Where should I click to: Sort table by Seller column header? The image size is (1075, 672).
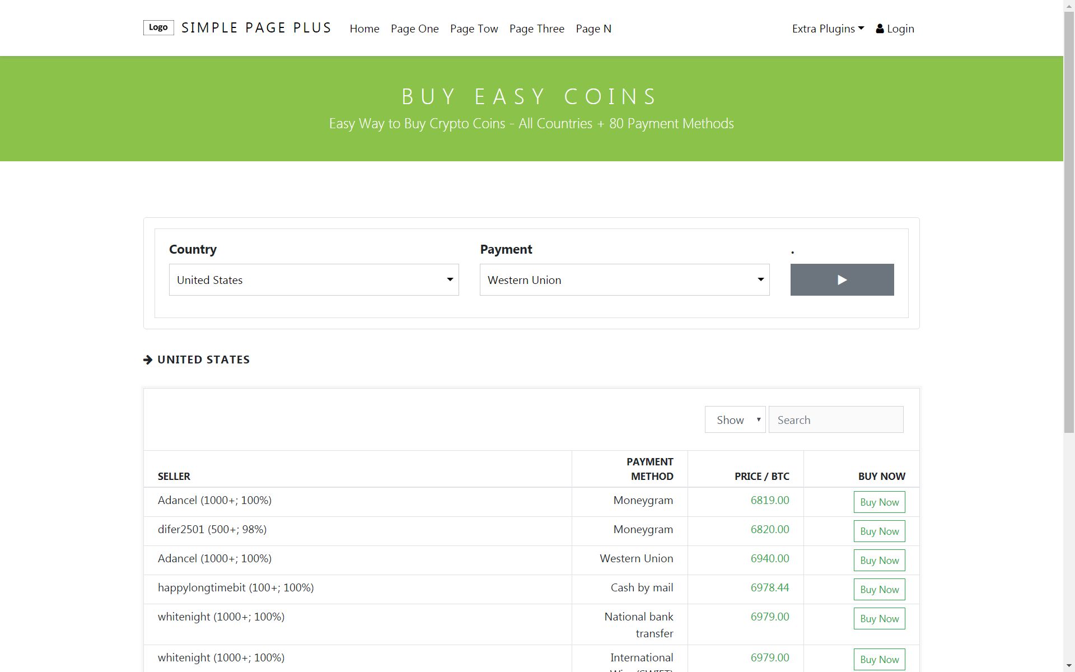tap(174, 477)
